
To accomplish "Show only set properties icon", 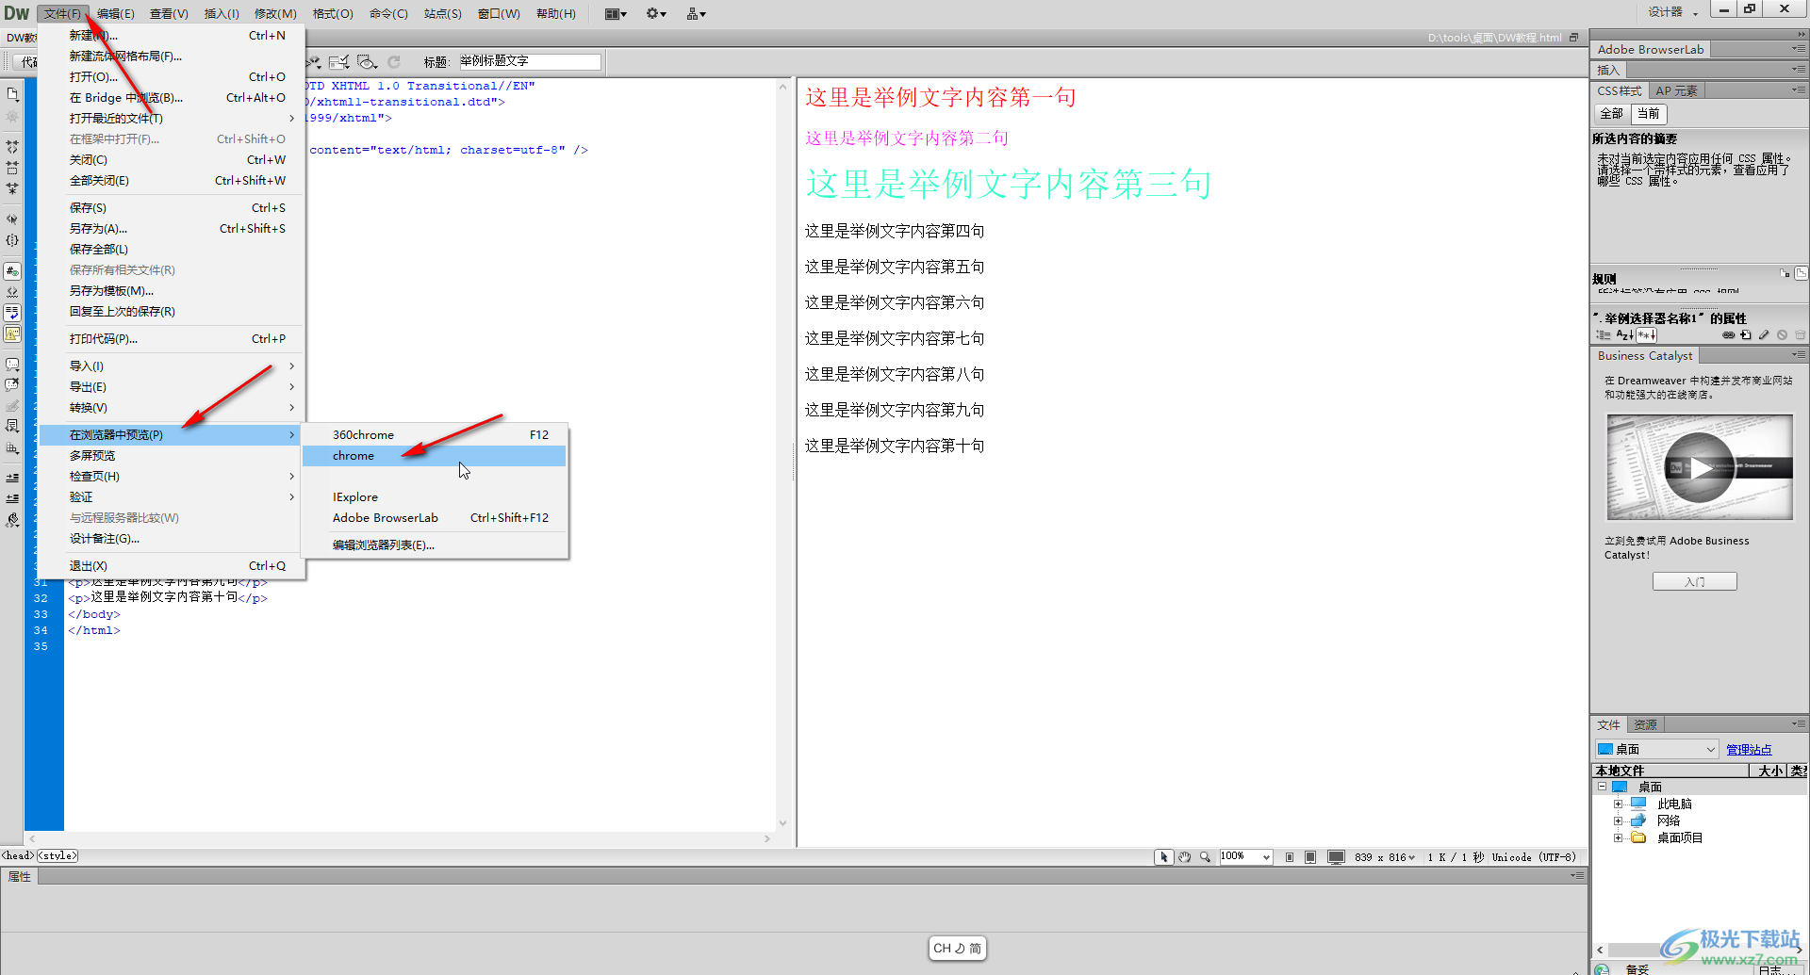I will (1646, 335).
